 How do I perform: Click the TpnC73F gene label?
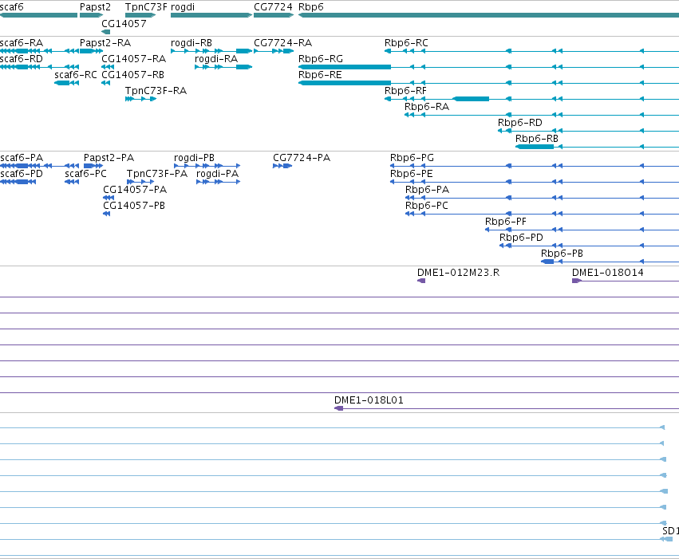pyautogui.click(x=146, y=7)
